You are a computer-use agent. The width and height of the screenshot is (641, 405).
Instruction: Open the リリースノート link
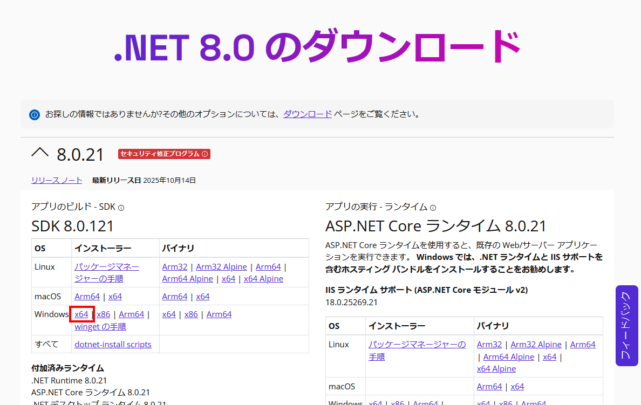[57, 180]
